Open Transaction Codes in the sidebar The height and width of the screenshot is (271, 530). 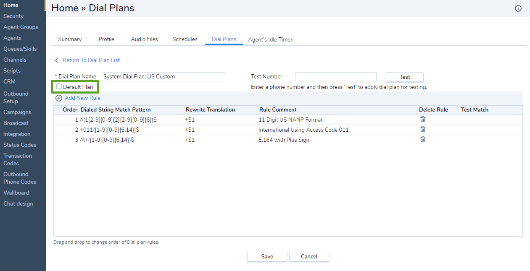pyautogui.click(x=18, y=159)
